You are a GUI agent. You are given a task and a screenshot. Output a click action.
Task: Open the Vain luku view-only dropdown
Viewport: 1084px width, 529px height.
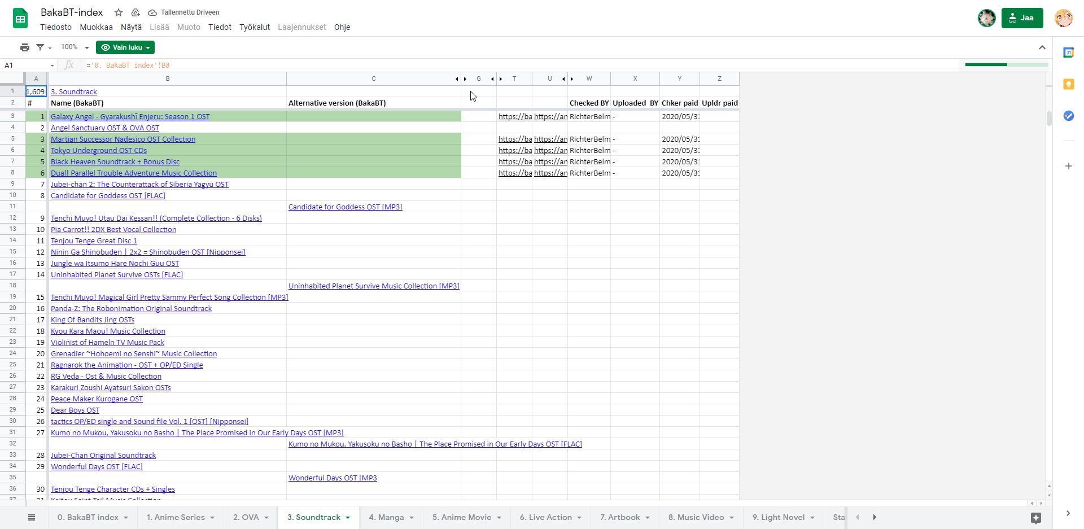[x=125, y=47]
